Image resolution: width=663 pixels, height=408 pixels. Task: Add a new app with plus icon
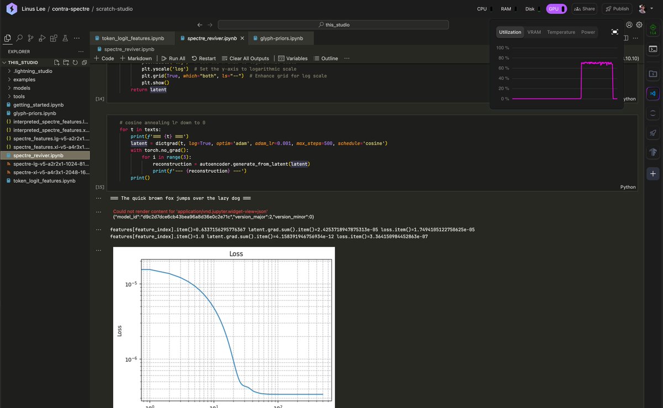pos(653,173)
